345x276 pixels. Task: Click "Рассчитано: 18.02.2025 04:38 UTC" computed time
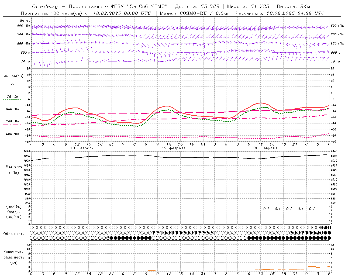coord(280,13)
